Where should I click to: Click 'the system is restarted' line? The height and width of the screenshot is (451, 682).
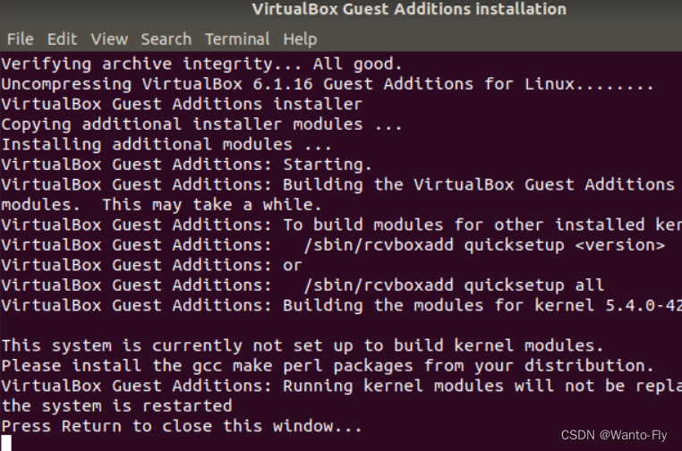click(x=116, y=406)
